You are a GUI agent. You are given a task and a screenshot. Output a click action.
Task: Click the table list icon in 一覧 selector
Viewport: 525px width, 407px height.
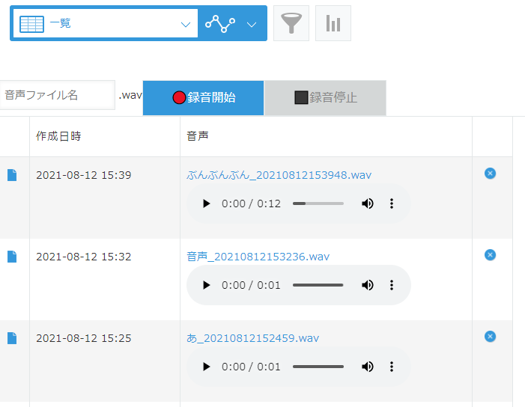[31, 24]
